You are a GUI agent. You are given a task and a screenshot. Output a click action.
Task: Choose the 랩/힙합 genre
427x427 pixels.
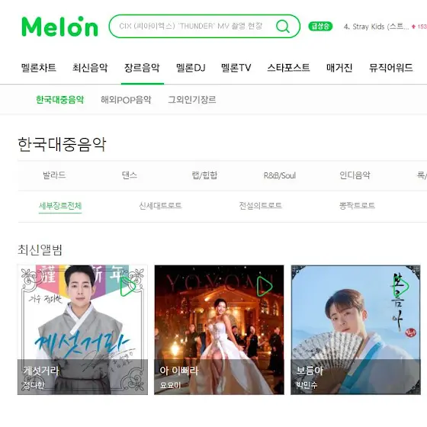[x=204, y=175]
